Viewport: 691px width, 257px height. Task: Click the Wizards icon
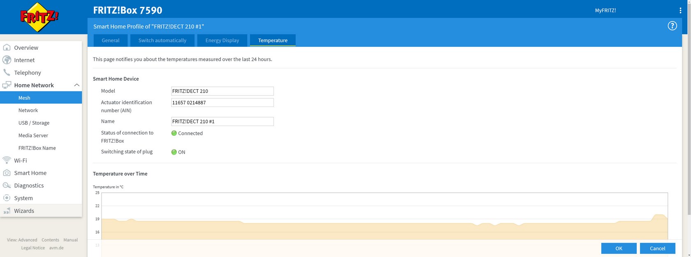point(7,211)
